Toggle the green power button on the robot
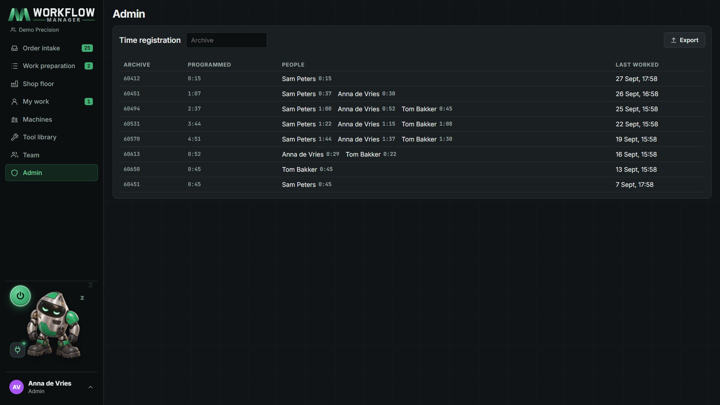Screen dimensions: 720x405 (x=20, y=296)
